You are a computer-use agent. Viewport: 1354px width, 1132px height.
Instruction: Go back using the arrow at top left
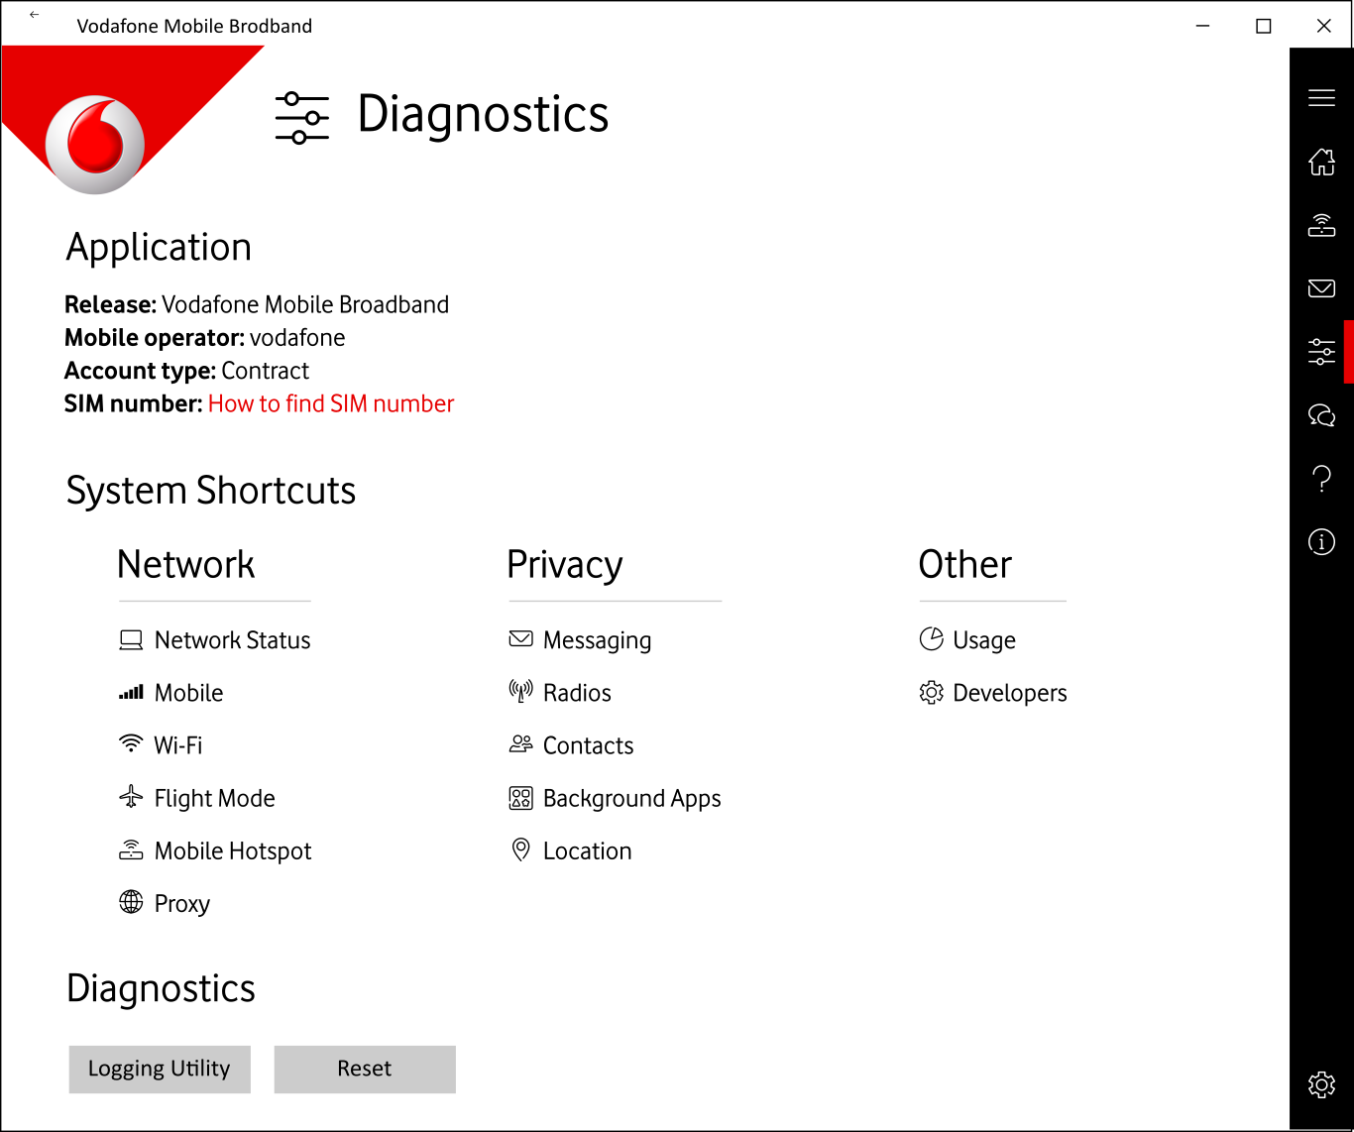click(x=34, y=15)
